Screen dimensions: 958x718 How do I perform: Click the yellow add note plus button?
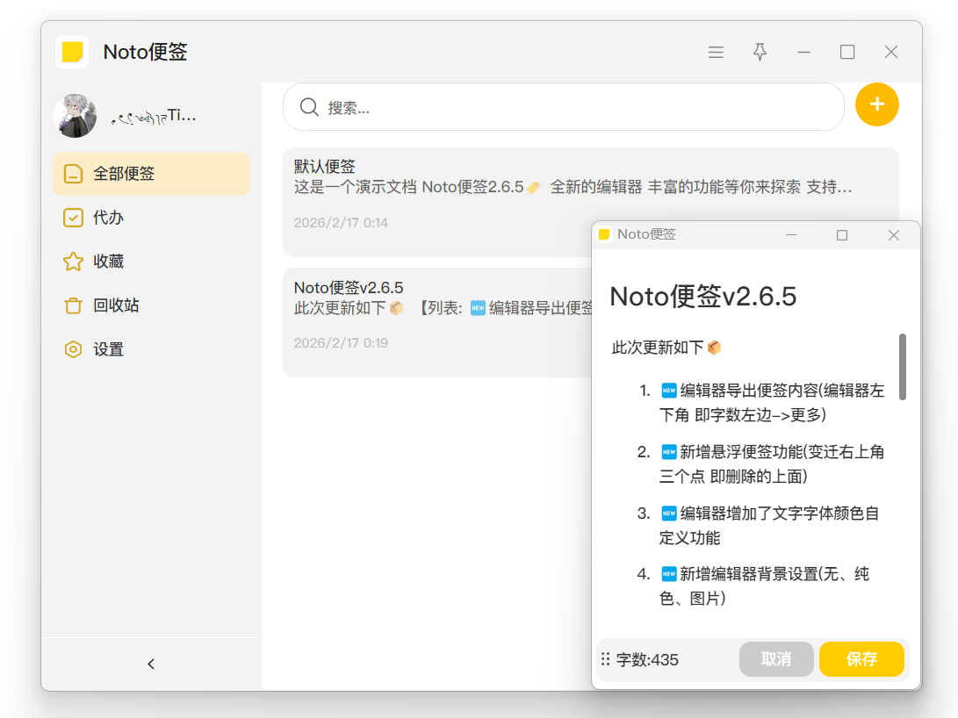point(876,105)
